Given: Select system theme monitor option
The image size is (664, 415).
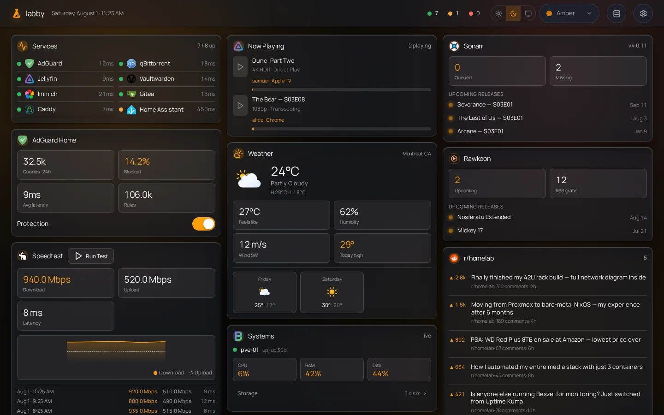Looking at the screenshot, I should point(528,13).
